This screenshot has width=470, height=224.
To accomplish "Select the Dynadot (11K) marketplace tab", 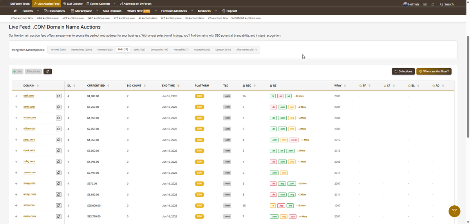I will (x=223, y=50).
